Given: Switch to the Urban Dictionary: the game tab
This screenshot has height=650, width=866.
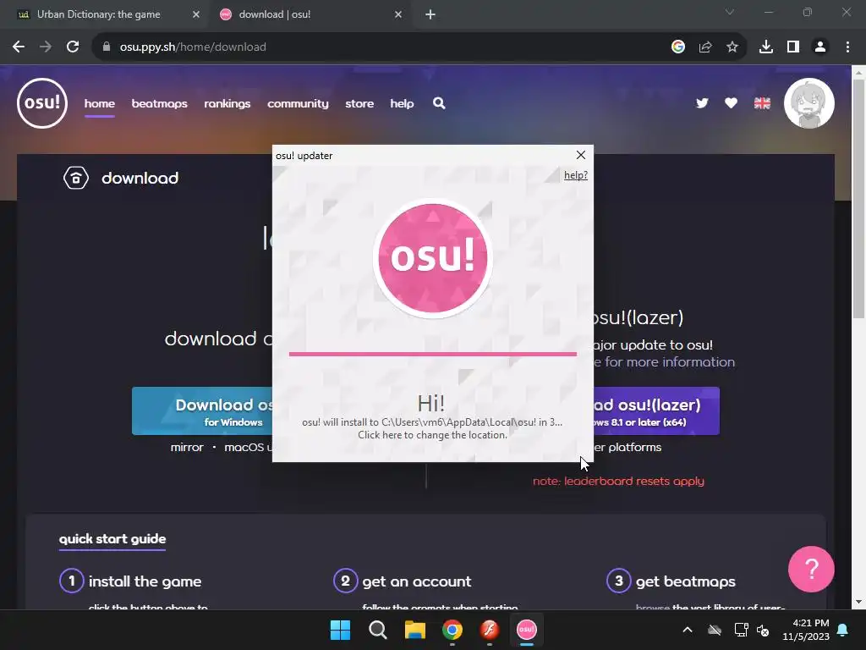Looking at the screenshot, I should [x=99, y=14].
